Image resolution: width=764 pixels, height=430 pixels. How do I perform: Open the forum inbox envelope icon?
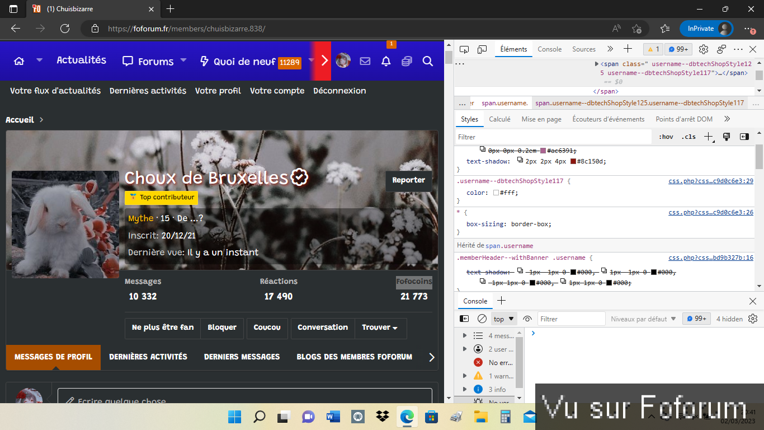click(x=365, y=61)
